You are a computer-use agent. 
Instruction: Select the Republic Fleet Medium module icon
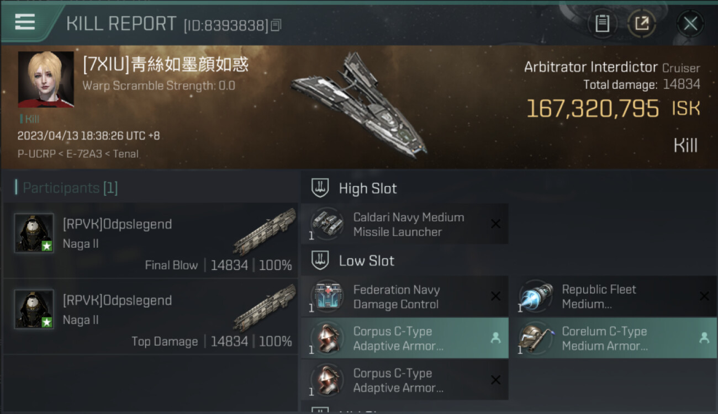point(535,296)
